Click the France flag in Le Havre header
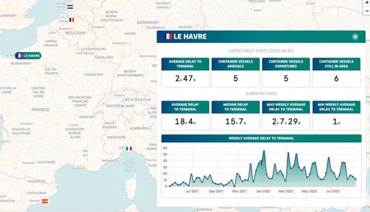 point(168,36)
